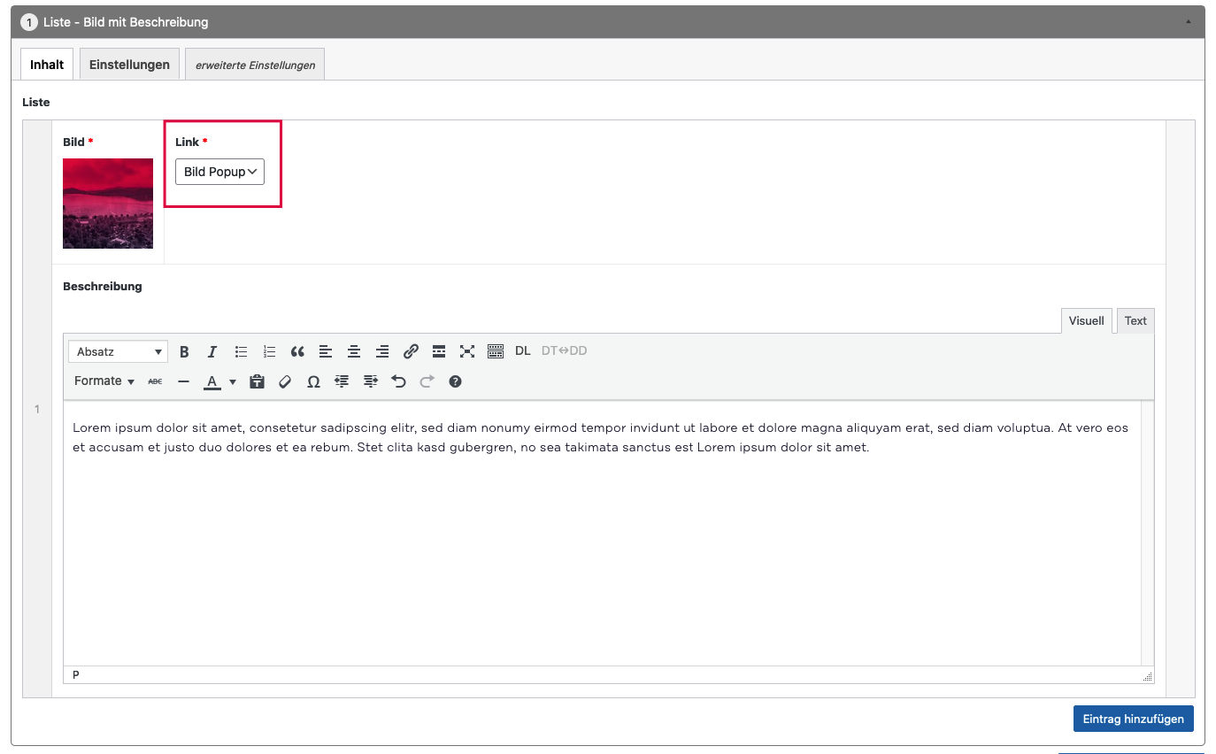This screenshot has height=754, width=1216.
Task: Click the Eintrag hinzufügen button
Action: point(1133,719)
